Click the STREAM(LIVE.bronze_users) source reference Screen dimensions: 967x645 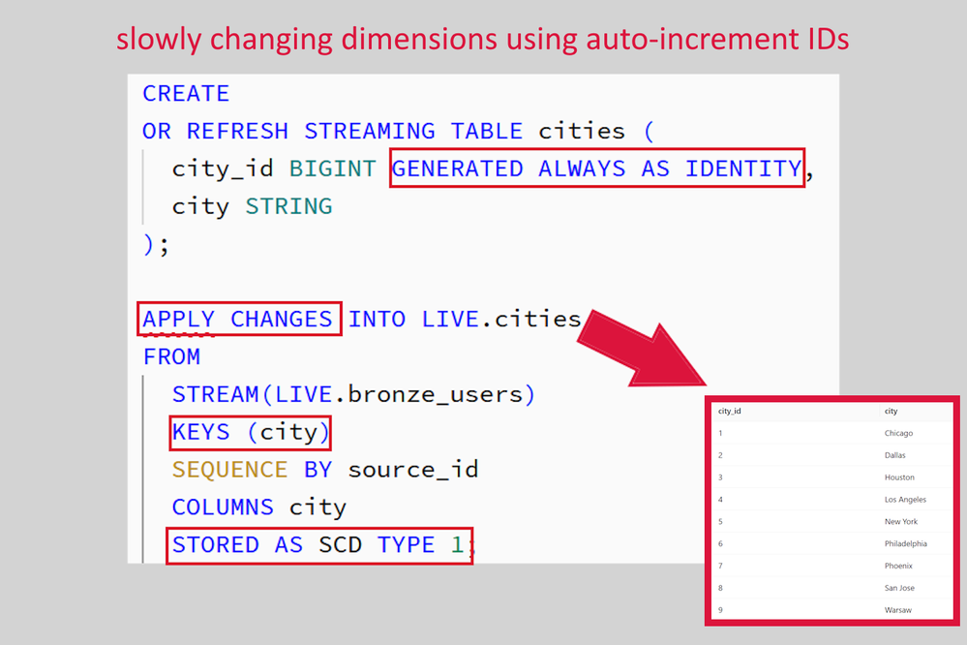[353, 394]
